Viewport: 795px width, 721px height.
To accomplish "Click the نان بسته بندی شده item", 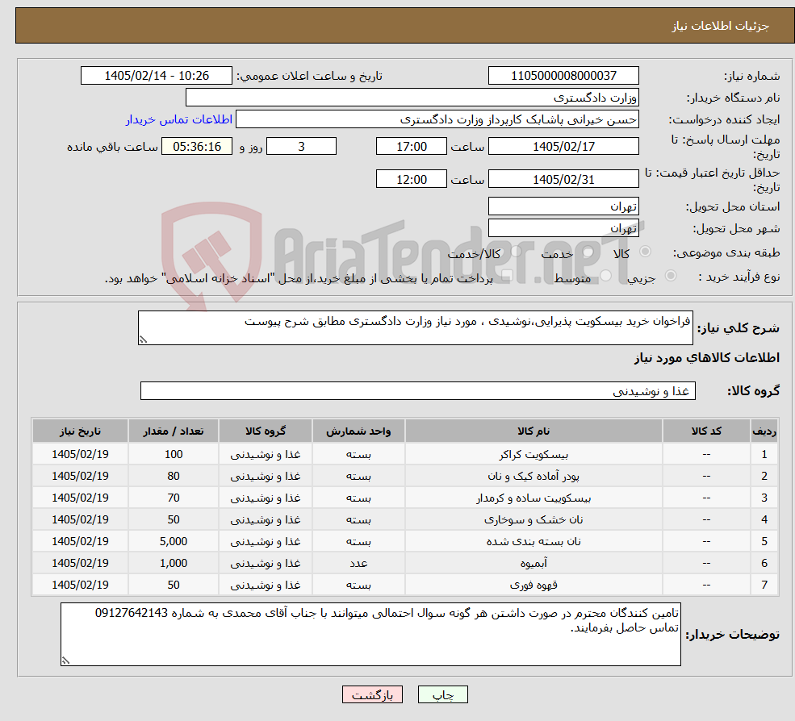I will [533, 542].
